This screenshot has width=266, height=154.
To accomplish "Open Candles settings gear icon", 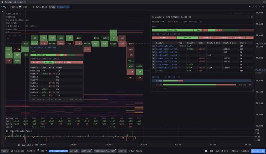I will pos(17,14).
